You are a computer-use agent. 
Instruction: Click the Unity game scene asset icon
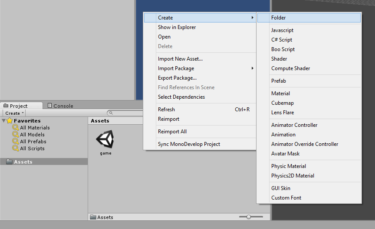(x=105, y=139)
